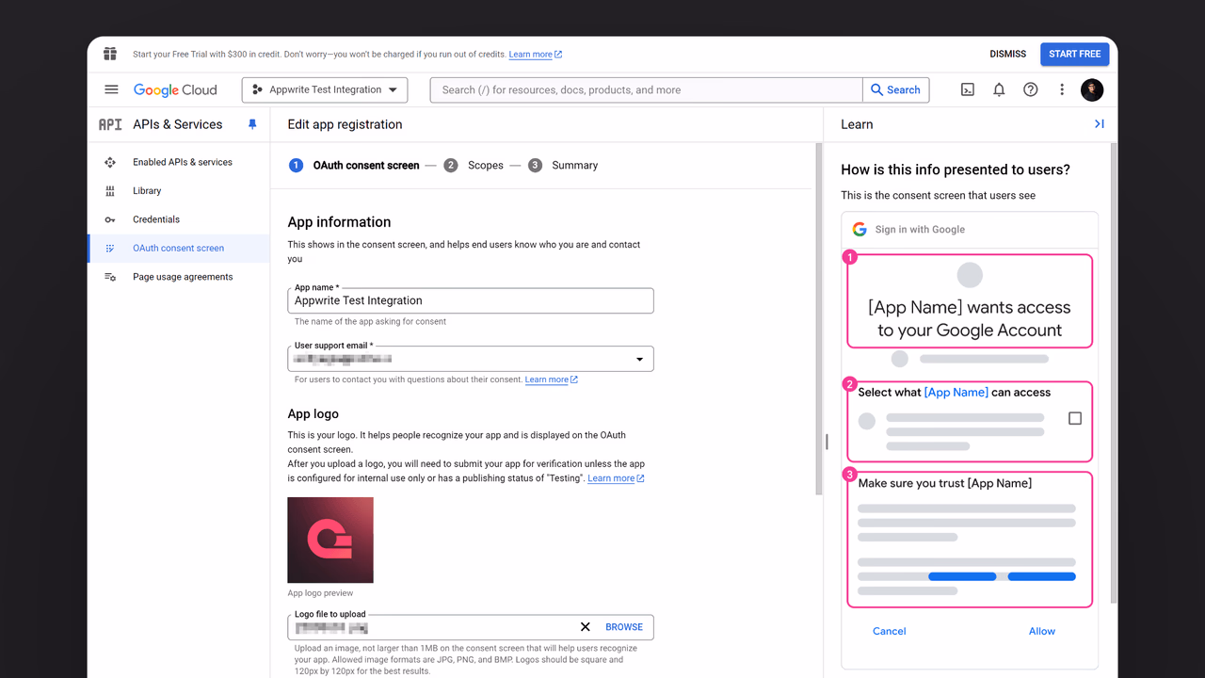Click the Enabled APIs & services icon

(110, 162)
